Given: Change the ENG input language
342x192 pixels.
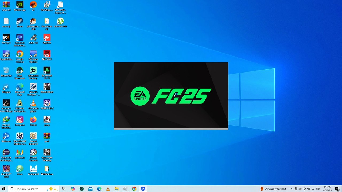Looking at the screenshot, I should [318, 189].
